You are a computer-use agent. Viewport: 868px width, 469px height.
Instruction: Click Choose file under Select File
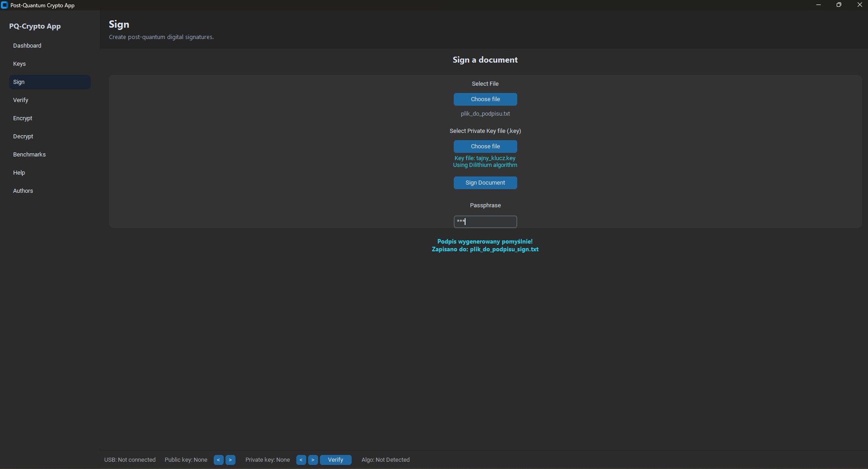tap(485, 99)
